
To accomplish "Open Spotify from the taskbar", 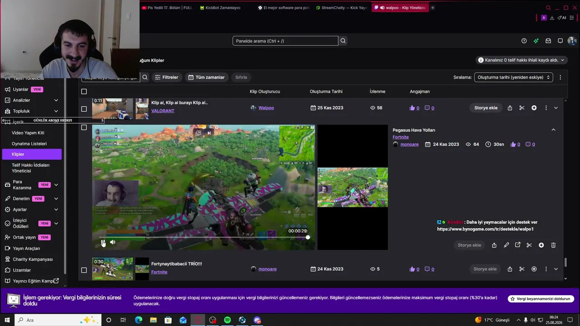I will tap(227, 320).
